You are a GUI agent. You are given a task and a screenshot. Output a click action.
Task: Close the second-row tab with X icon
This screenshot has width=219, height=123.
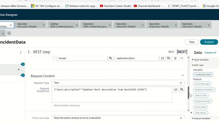click(3, 33)
